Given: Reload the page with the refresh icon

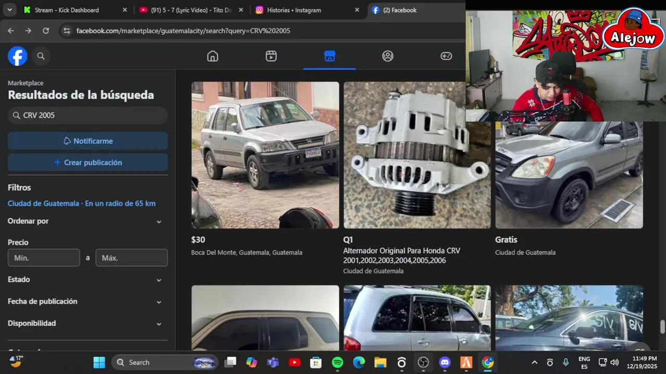Looking at the screenshot, I should click(46, 31).
